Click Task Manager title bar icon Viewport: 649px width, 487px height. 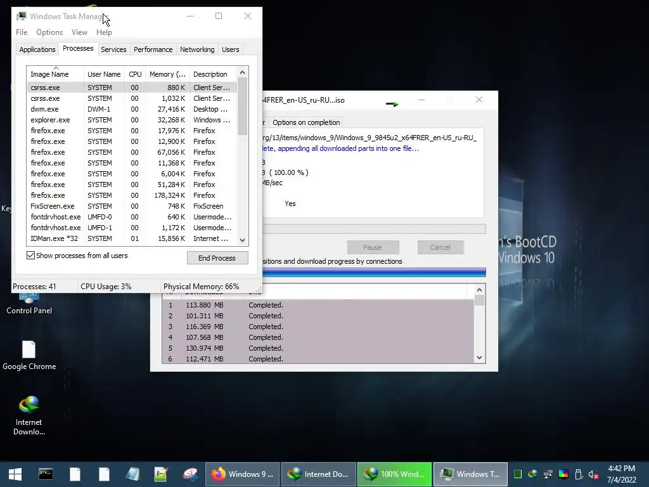tap(21, 16)
